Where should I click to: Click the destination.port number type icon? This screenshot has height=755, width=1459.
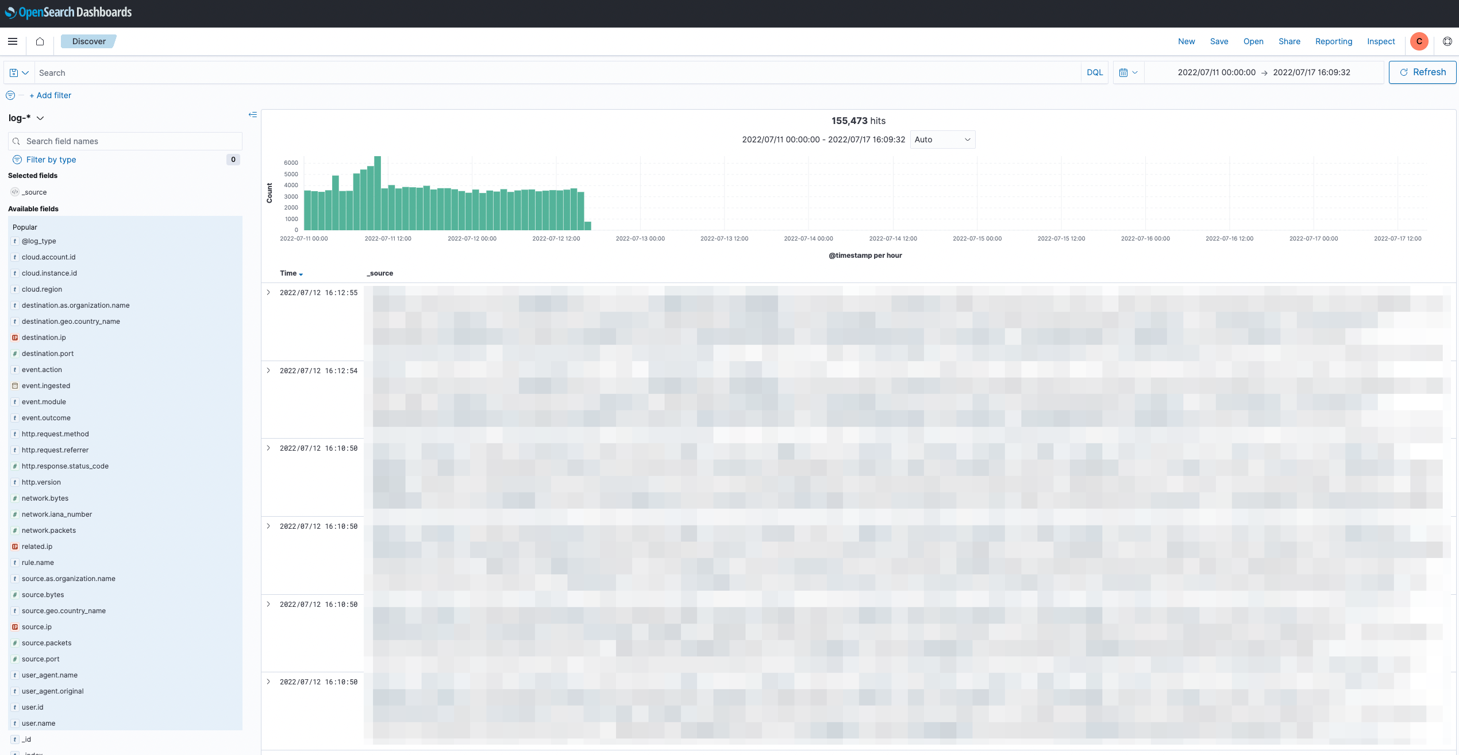point(15,354)
